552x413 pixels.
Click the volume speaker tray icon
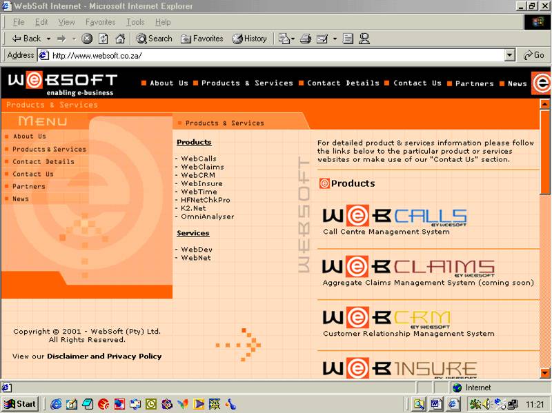[x=486, y=404]
